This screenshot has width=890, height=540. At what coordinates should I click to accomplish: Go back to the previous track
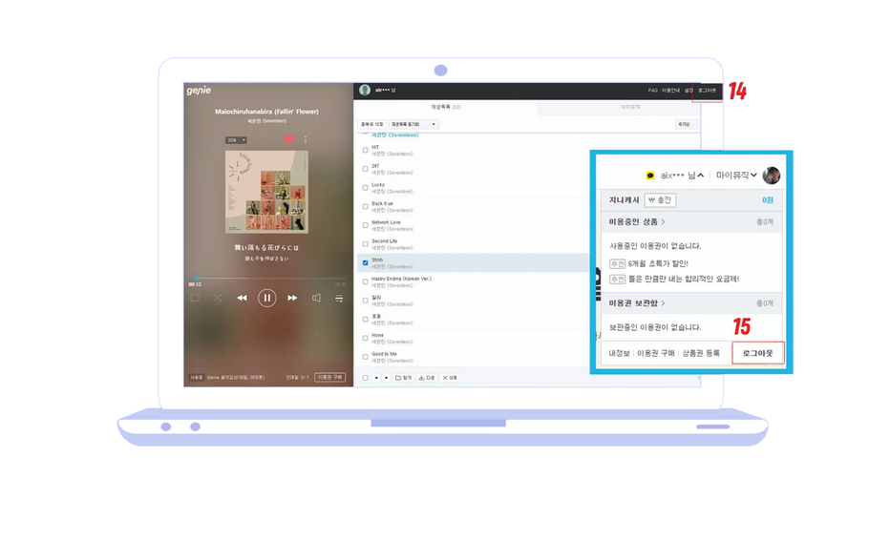click(x=242, y=298)
